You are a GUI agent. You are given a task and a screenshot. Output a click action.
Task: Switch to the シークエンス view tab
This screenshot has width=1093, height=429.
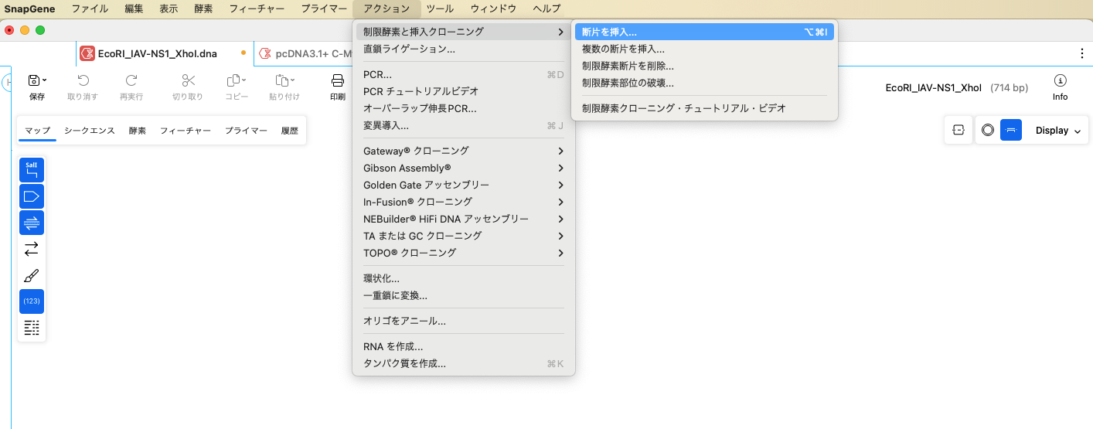pyautogui.click(x=90, y=131)
